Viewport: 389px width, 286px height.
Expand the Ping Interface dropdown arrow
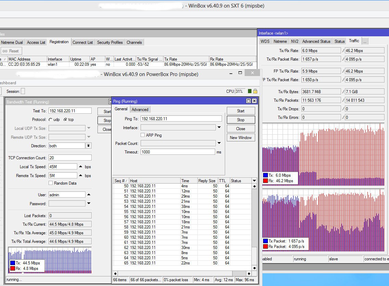pyautogui.click(x=219, y=127)
